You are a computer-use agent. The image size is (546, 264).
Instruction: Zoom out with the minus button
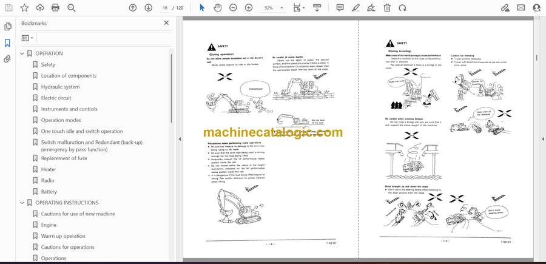pyautogui.click(x=233, y=8)
